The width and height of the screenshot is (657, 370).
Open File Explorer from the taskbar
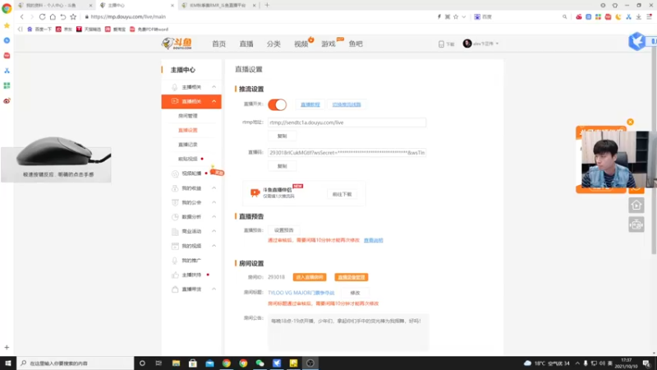pos(176,363)
